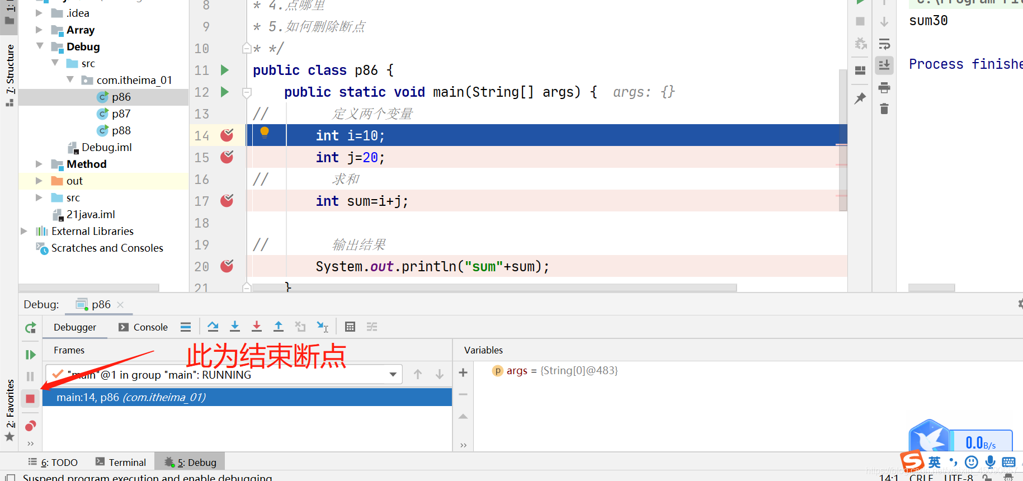Click print icon in run console
The image size is (1023, 481).
click(884, 87)
